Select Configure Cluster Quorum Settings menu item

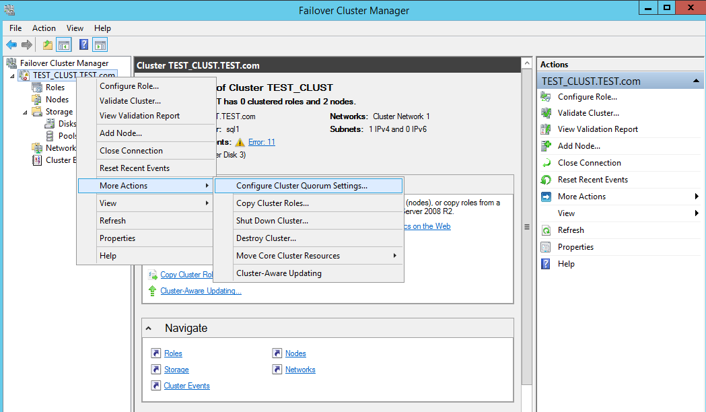(x=302, y=186)
